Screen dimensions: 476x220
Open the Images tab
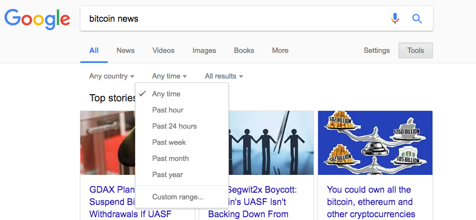click(204, 50)
